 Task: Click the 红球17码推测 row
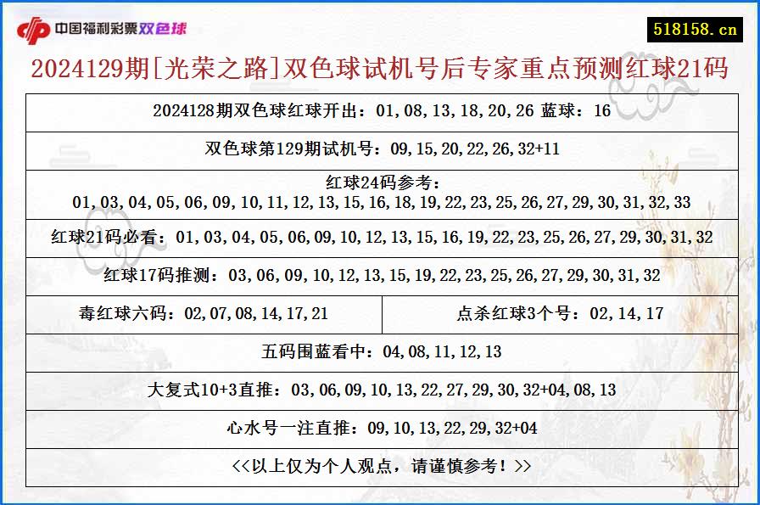click(x=380, y=275)
